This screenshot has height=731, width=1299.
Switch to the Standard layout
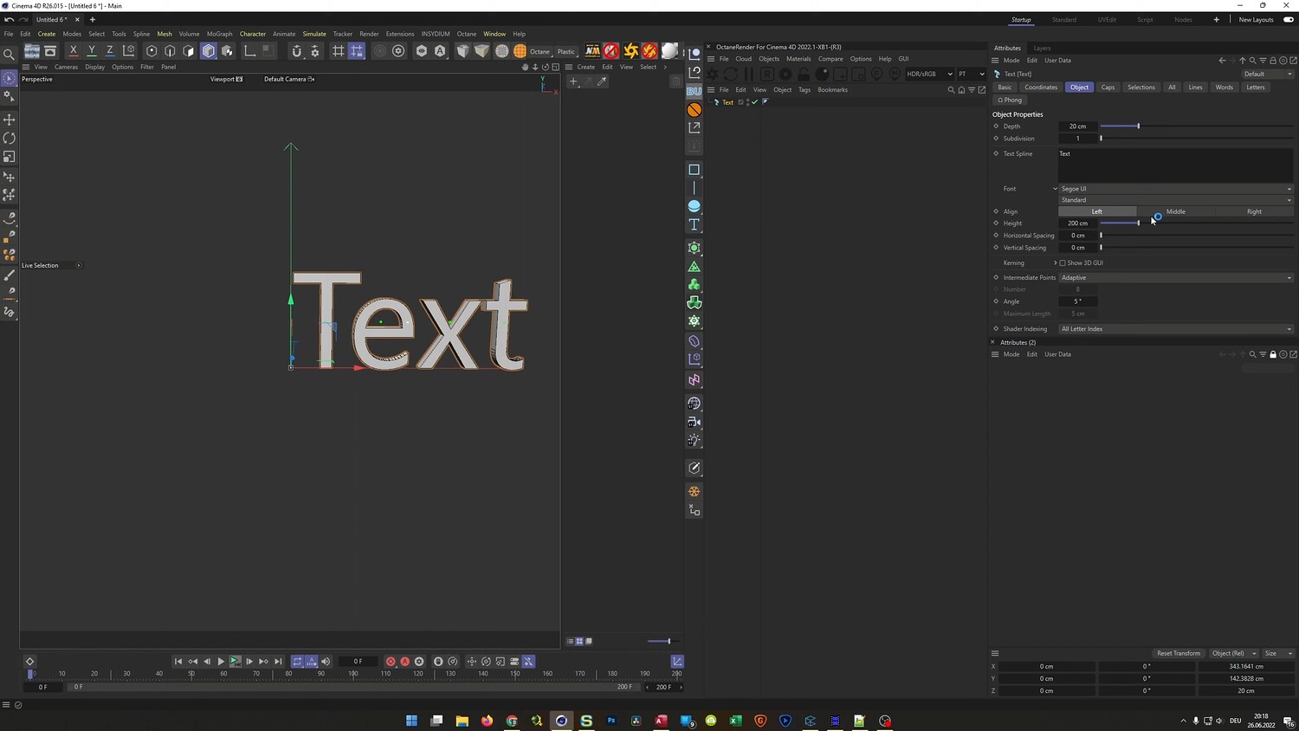pyautogui.click(x=1064, y=20)
